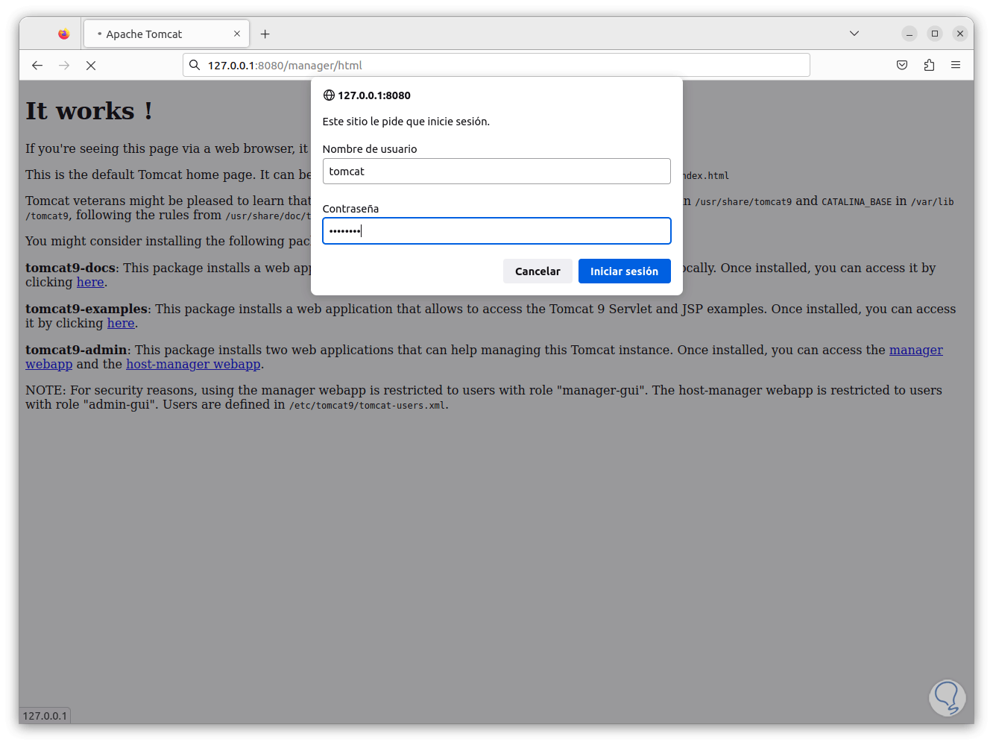The height and width of the screenshot is (745, 993).
Task: Open the host-manager webapp link
Action: tap(193, 365)
